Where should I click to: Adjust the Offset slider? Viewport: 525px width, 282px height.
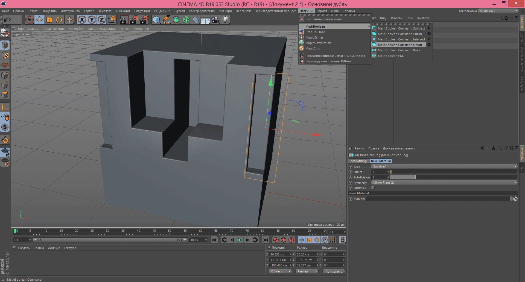pos(453,172)
